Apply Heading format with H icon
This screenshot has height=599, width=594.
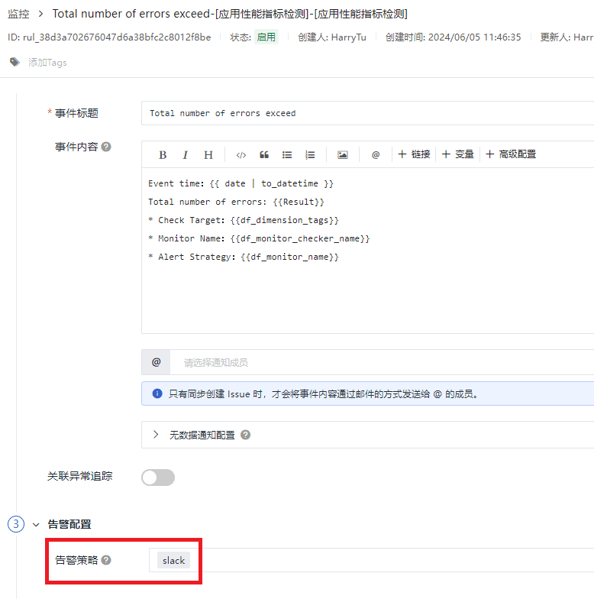pos(208,154)
